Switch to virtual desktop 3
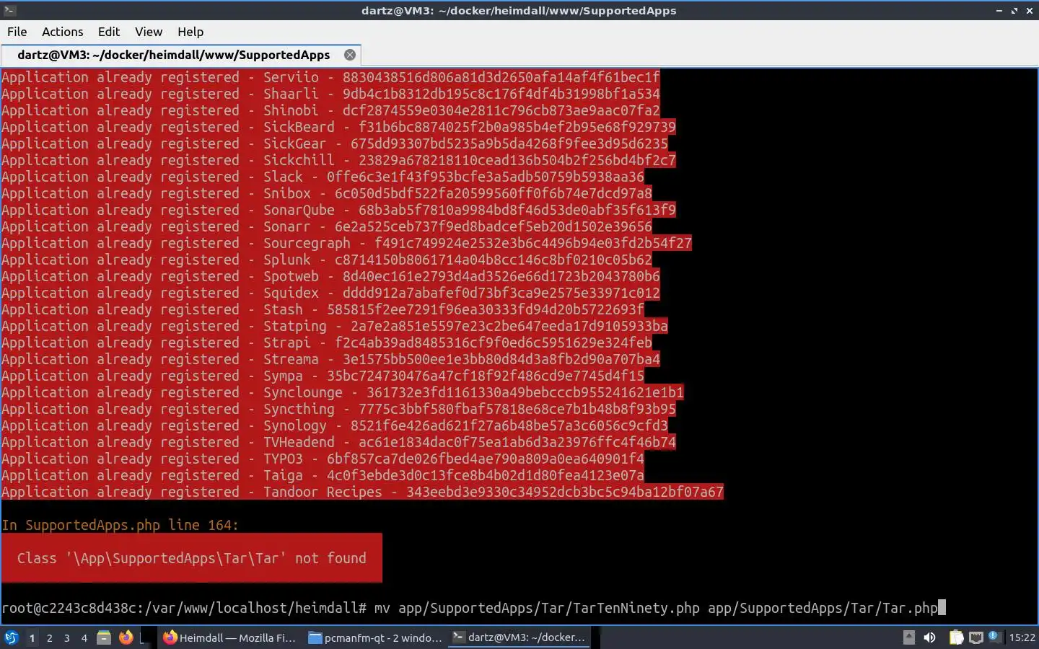 pos(66,637)
